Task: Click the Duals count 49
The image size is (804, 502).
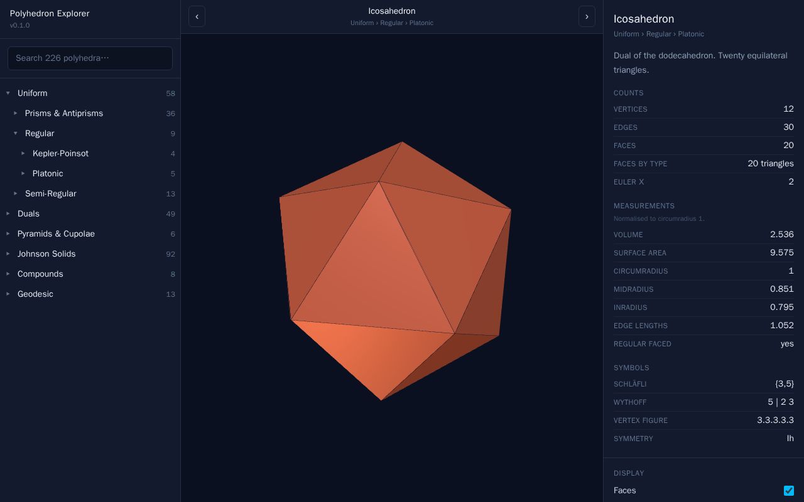Action: 170,214
